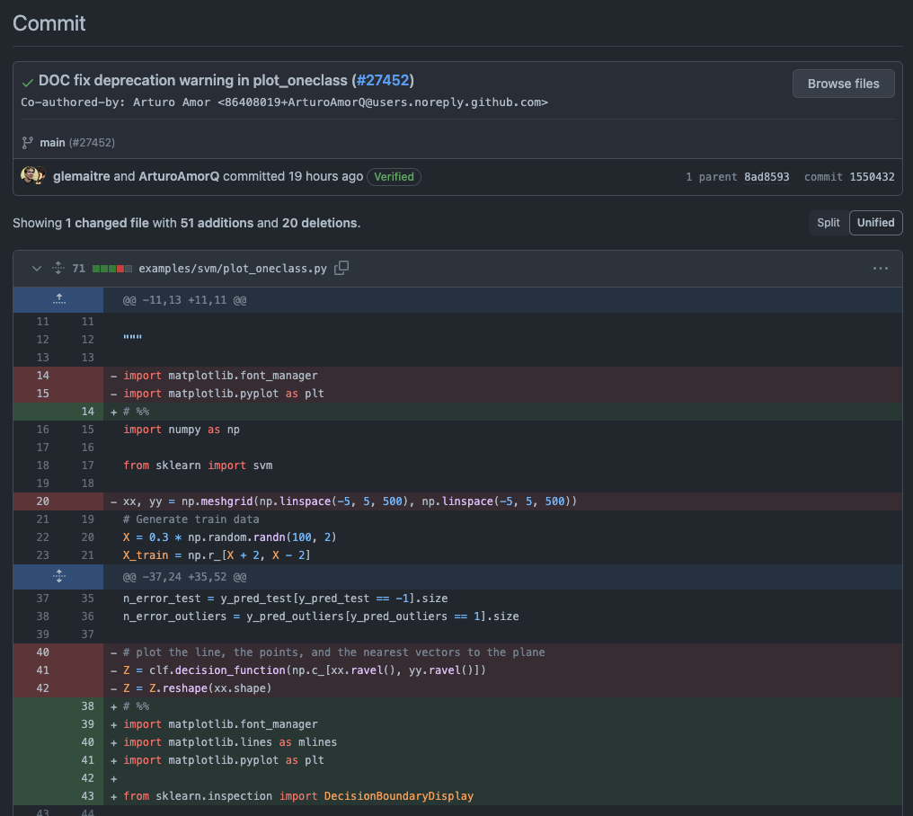Open pull request #27452
The width and height of the screenshot is (913, 816).
point(383,80)
